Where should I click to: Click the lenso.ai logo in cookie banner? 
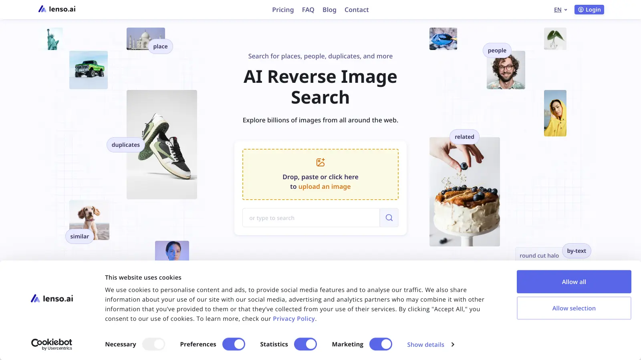(51, 298)
